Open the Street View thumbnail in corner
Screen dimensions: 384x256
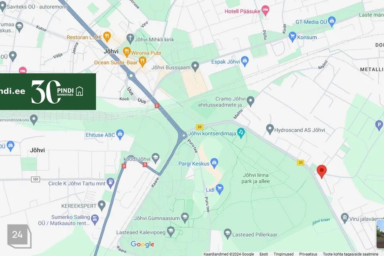(x=380, y=234)
